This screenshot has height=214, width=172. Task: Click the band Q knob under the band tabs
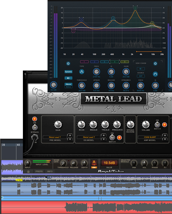111,72
